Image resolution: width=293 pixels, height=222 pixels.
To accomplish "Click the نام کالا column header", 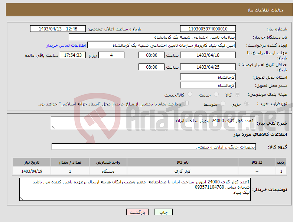I will click(x=182, y=162).
